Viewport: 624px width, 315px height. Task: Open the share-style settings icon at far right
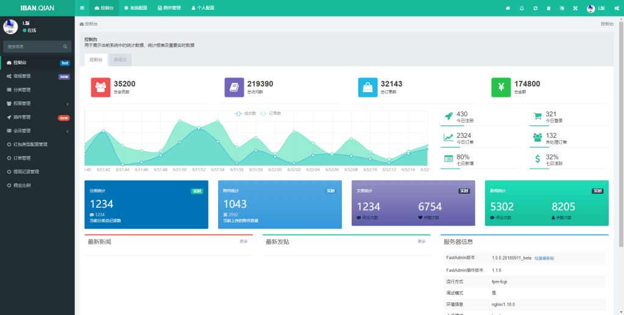point(615,8)
